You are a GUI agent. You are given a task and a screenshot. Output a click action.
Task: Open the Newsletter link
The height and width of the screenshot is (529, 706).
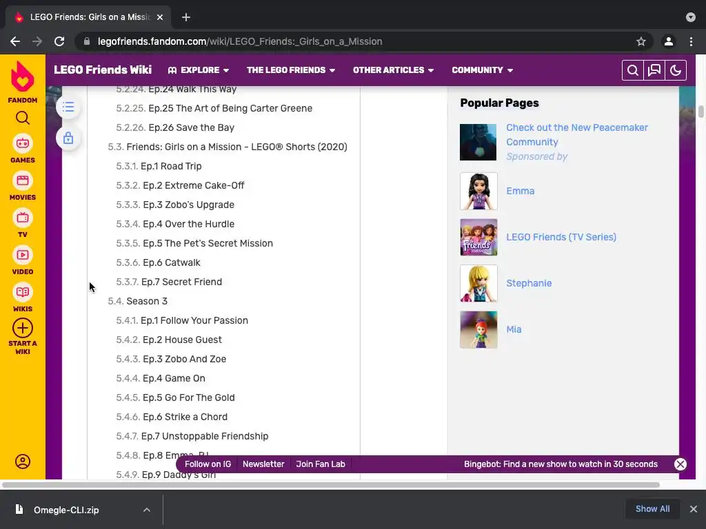point(263,464)
